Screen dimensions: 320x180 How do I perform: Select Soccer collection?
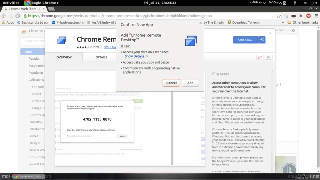(37, 94)
